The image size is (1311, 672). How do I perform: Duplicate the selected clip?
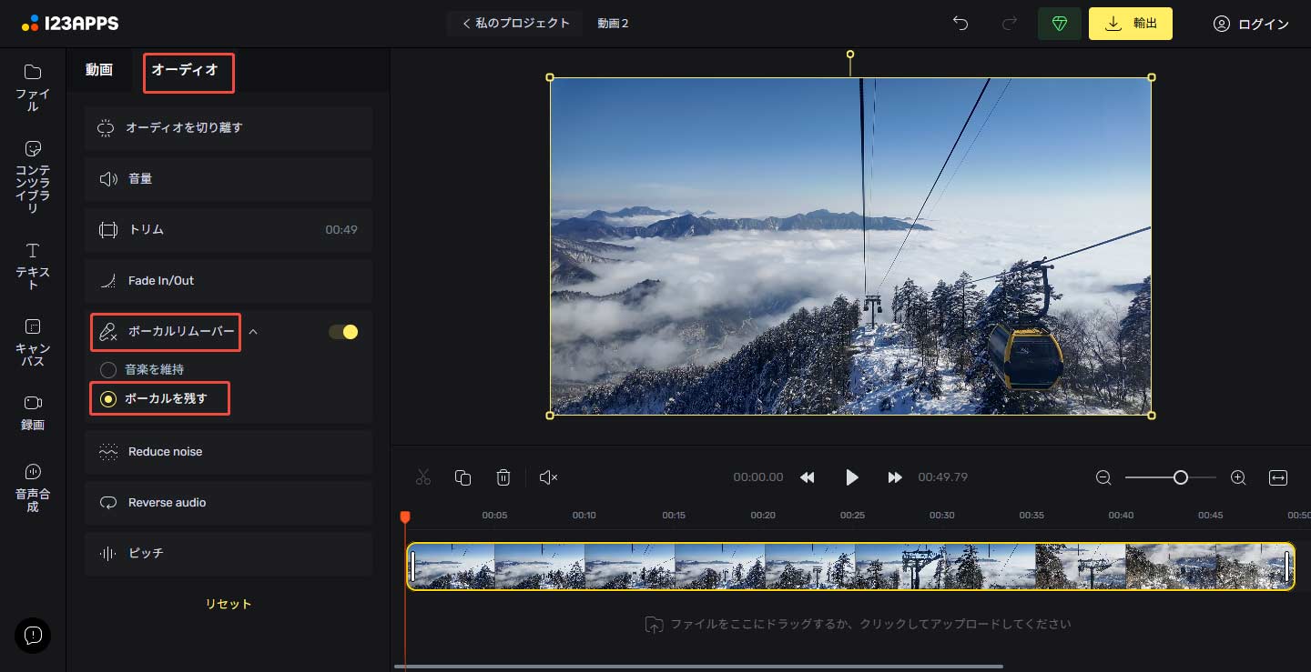pyautogui.click(x=462, y=477)
